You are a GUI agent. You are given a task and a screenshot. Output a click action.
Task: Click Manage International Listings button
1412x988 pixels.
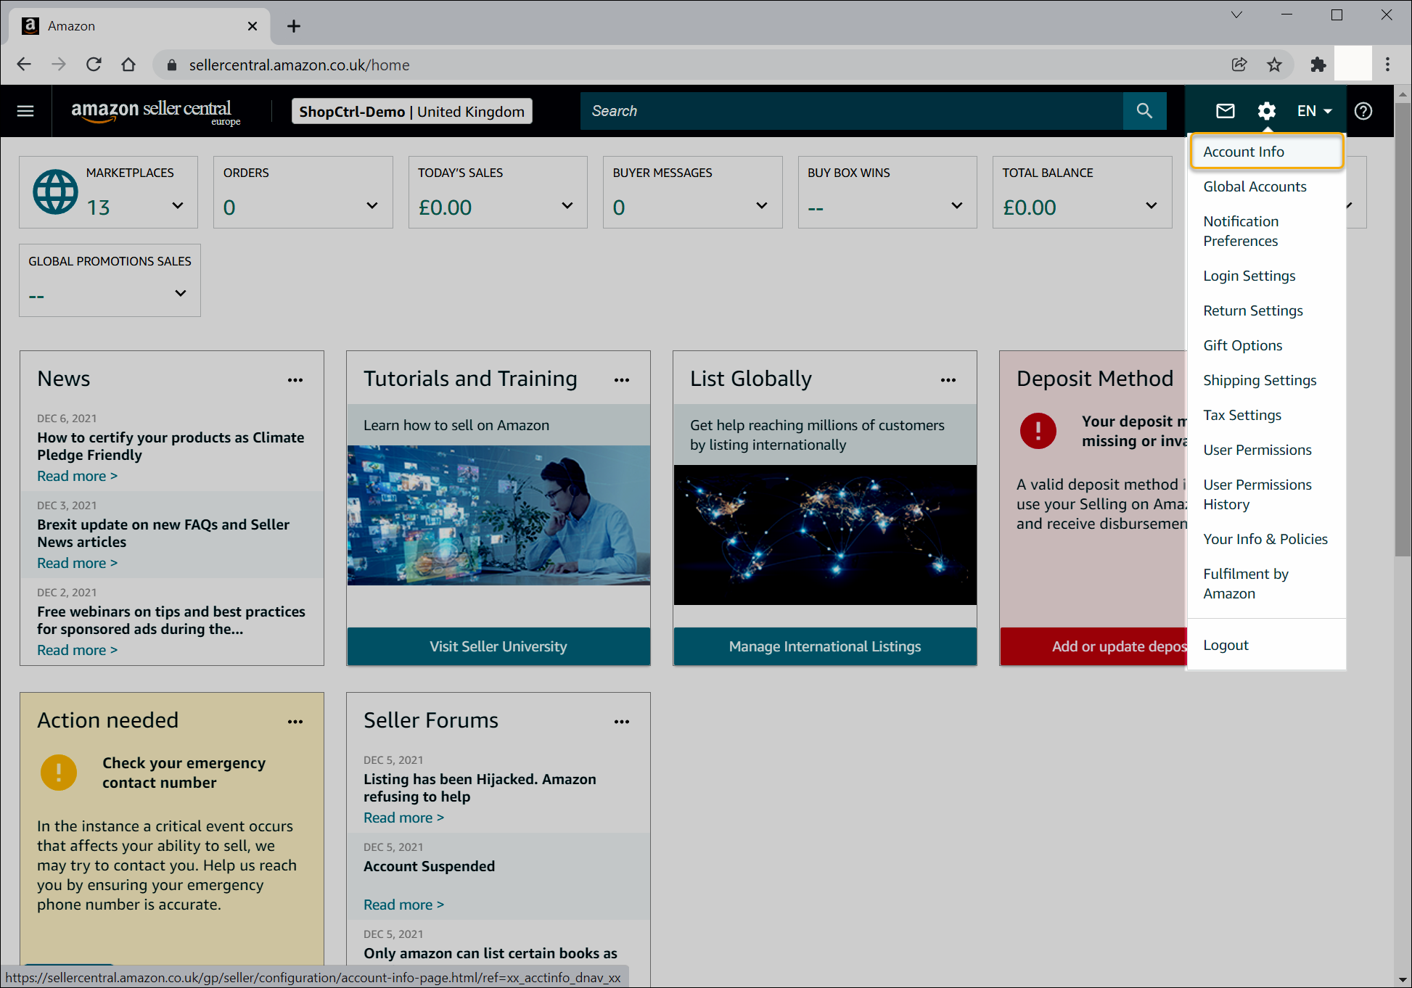pyautogui.click(x=825, y=646)
